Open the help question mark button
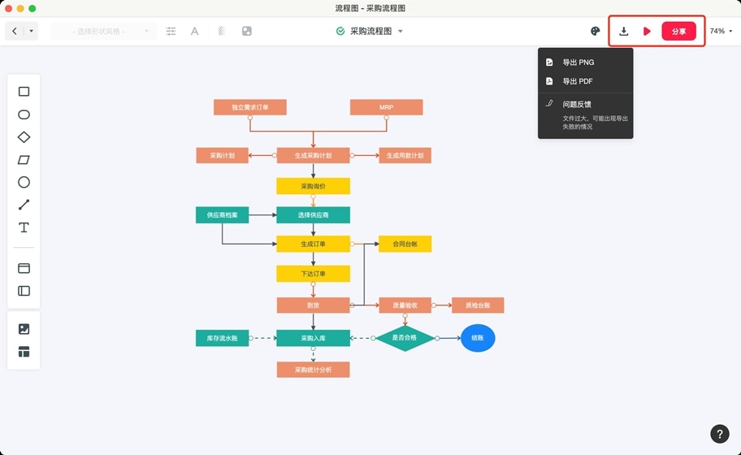Viewport: 741px width, 455px height. coord(719,434)
